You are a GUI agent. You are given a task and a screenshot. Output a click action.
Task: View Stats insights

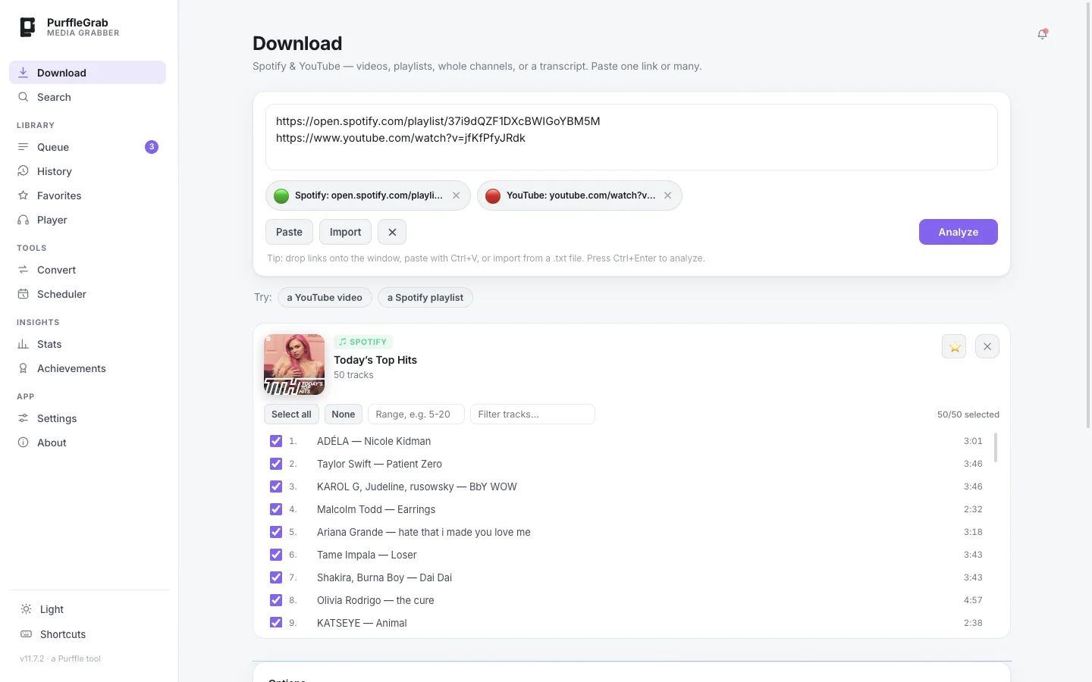[x=87, y=344]
